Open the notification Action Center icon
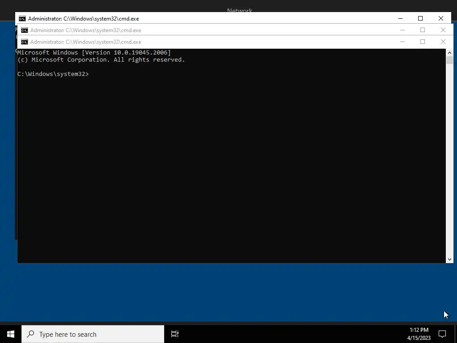The width and height of the screenshot is (457, 343). pyautogui.click(x=442, y=334)
